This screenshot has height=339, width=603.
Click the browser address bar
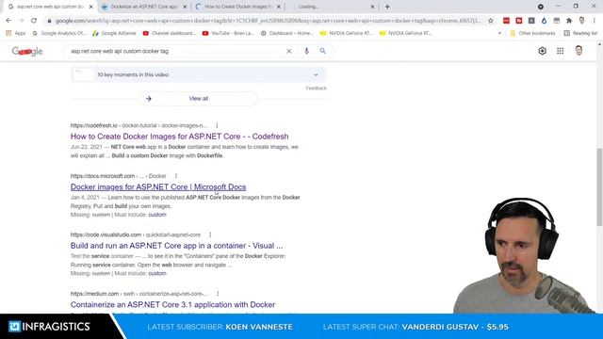[x=268, y=21]
